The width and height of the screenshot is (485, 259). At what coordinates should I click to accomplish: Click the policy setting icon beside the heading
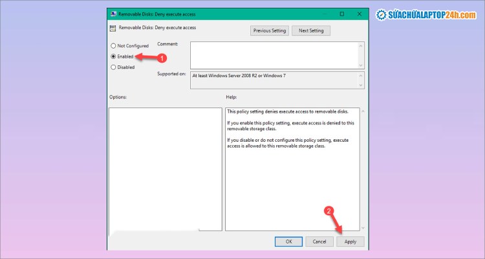(x=113, y=28)
